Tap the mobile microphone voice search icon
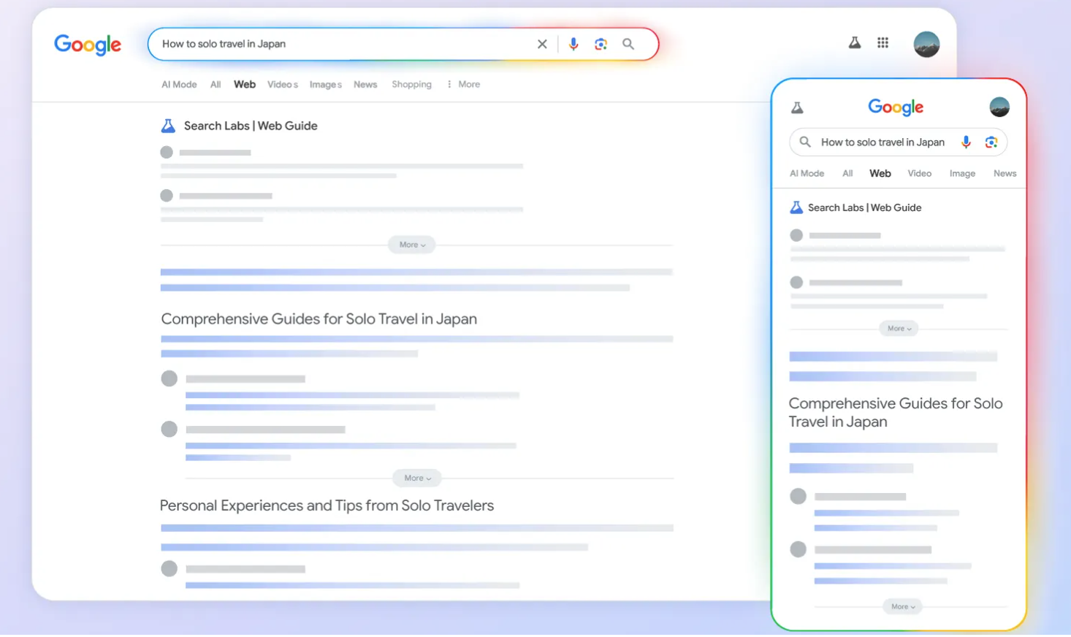 966,142
